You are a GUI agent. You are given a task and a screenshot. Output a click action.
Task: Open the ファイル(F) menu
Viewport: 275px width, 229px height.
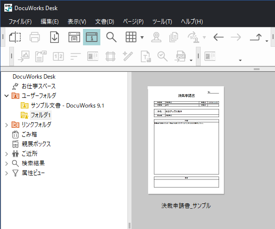(20, 22)
